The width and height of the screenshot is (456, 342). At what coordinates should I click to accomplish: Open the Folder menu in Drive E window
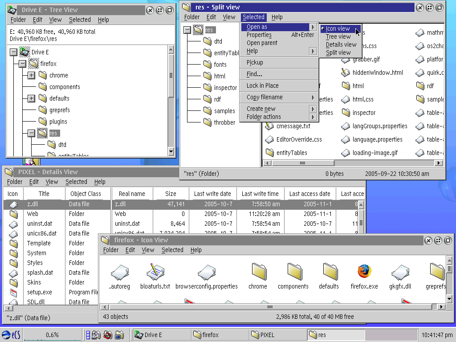click(18, 20)
